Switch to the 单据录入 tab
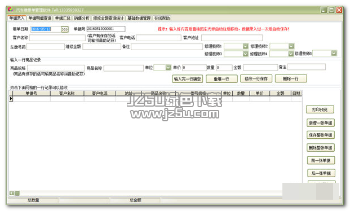The image size is (350, 211). click(17, 18)
